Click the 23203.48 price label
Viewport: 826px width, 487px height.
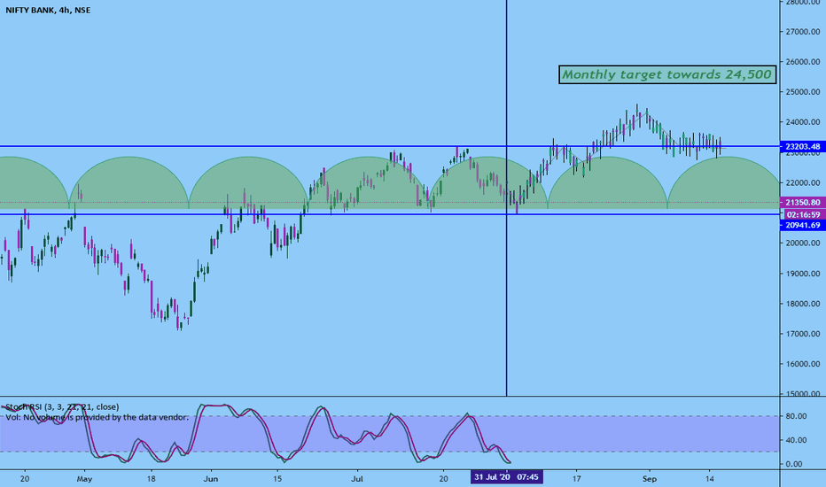(x=802, y=146)
